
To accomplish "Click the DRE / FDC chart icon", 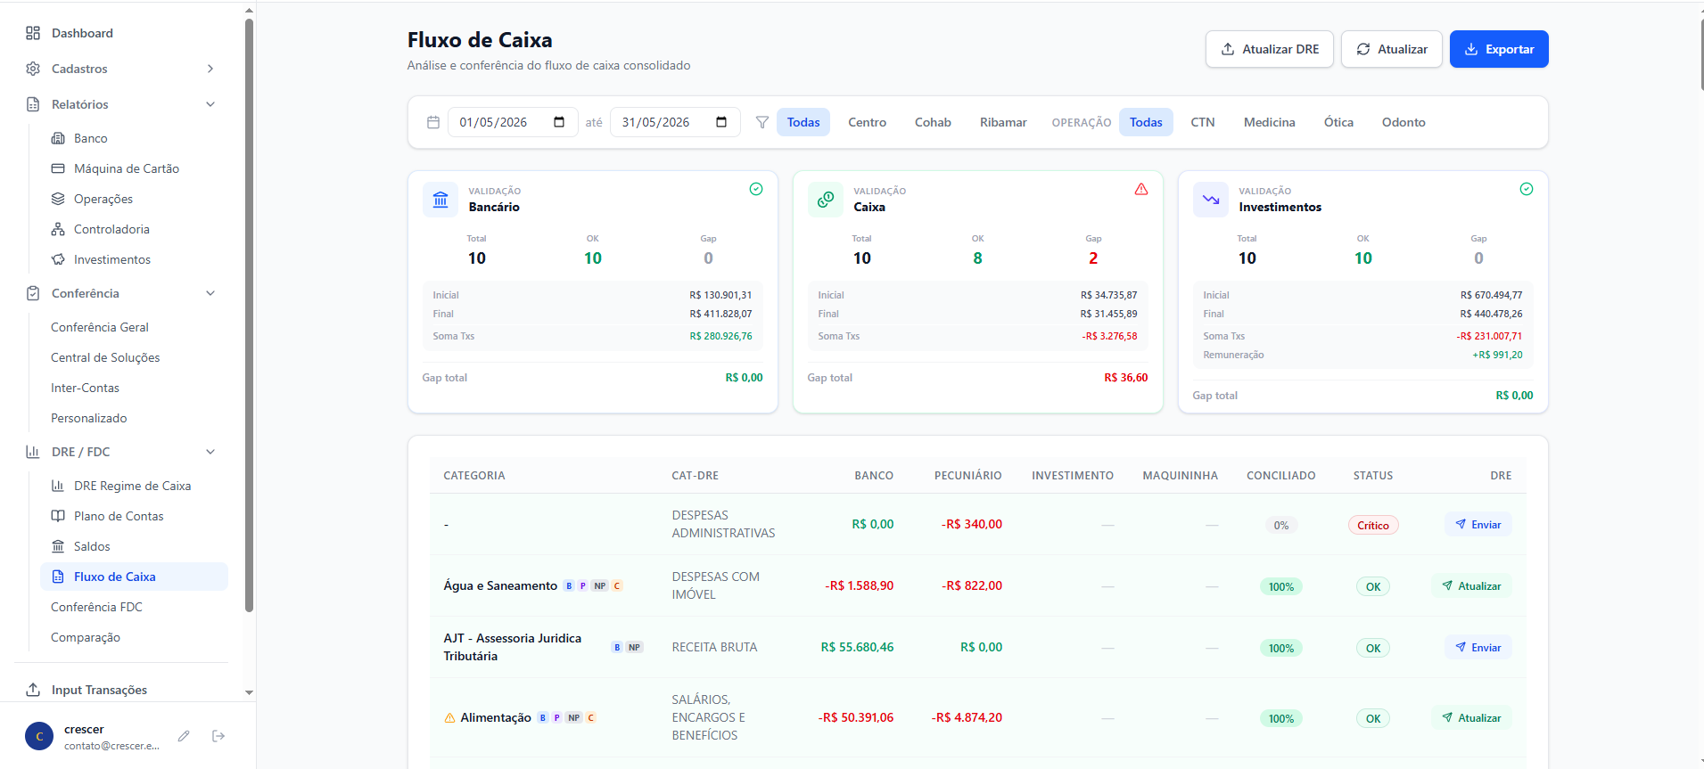I will (x=33, y=452).
